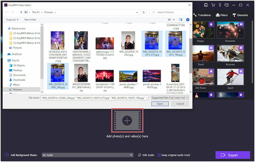This screenshot has height=162, width=255.
Task: Select IMG_20230514_102842_266.jpg thumbnail
Action: 57,73
